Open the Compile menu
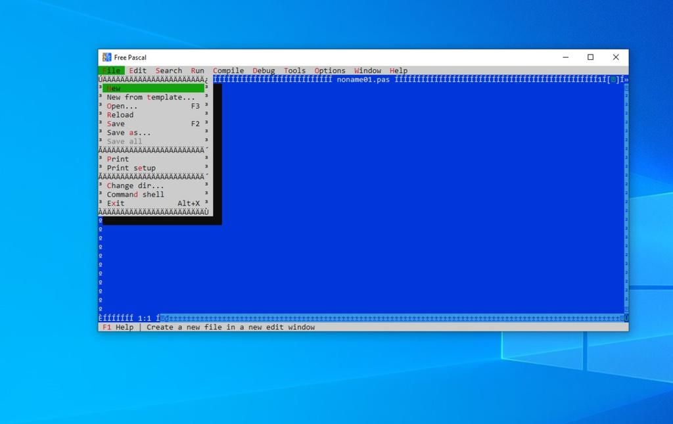The image size is (673, 424). (228, 70)
